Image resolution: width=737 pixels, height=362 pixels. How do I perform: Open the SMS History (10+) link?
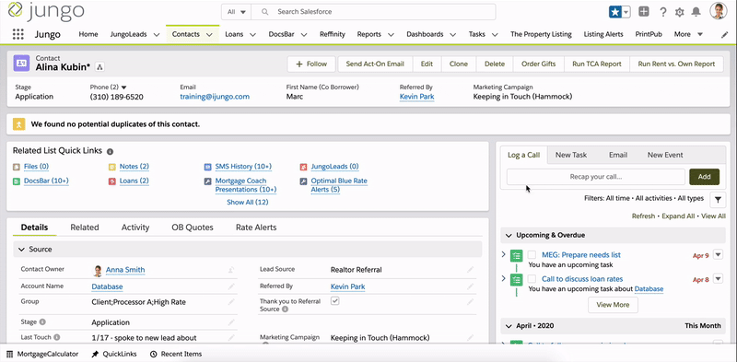coord(243,167)
